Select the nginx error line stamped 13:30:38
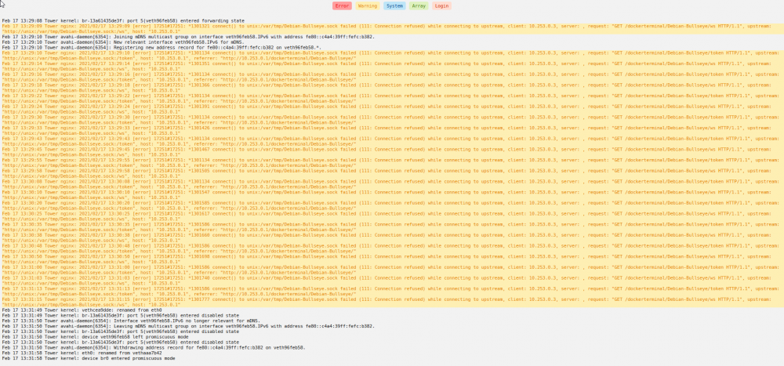The height and width of the screenshot is (366, 784). pyautogui.click(x=392, y=238)
